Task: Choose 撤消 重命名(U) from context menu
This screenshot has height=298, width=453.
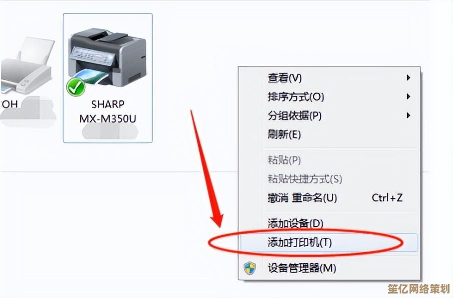Action: coord(329,198)
